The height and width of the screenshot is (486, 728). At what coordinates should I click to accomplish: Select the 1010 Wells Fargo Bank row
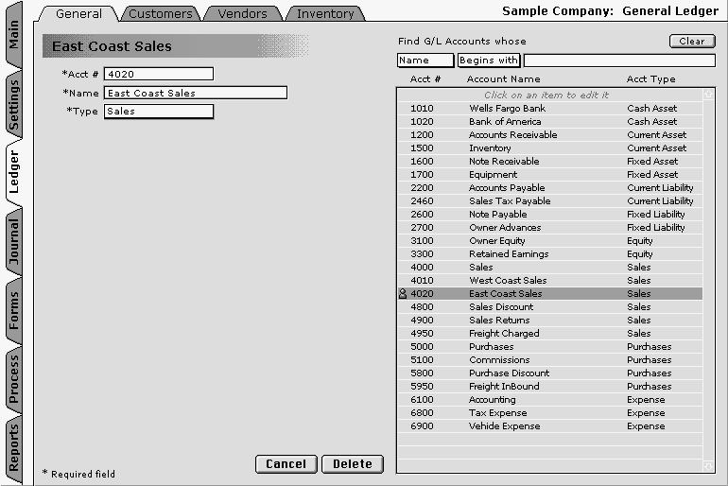pos(549,108)
